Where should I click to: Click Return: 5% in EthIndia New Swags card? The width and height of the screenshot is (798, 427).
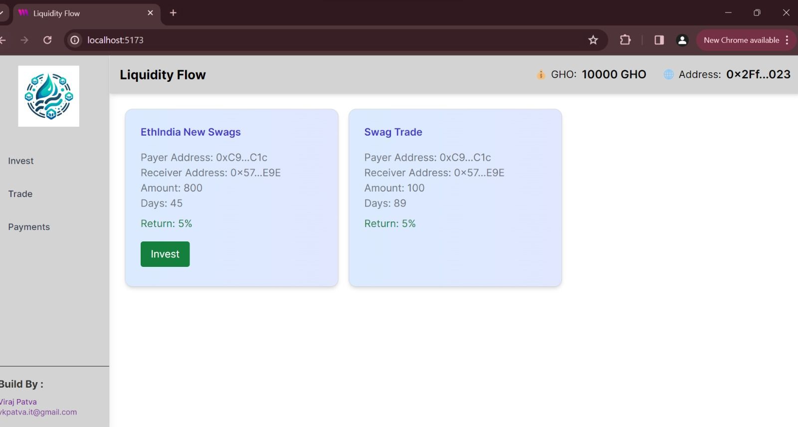click(x=166, y=223)
